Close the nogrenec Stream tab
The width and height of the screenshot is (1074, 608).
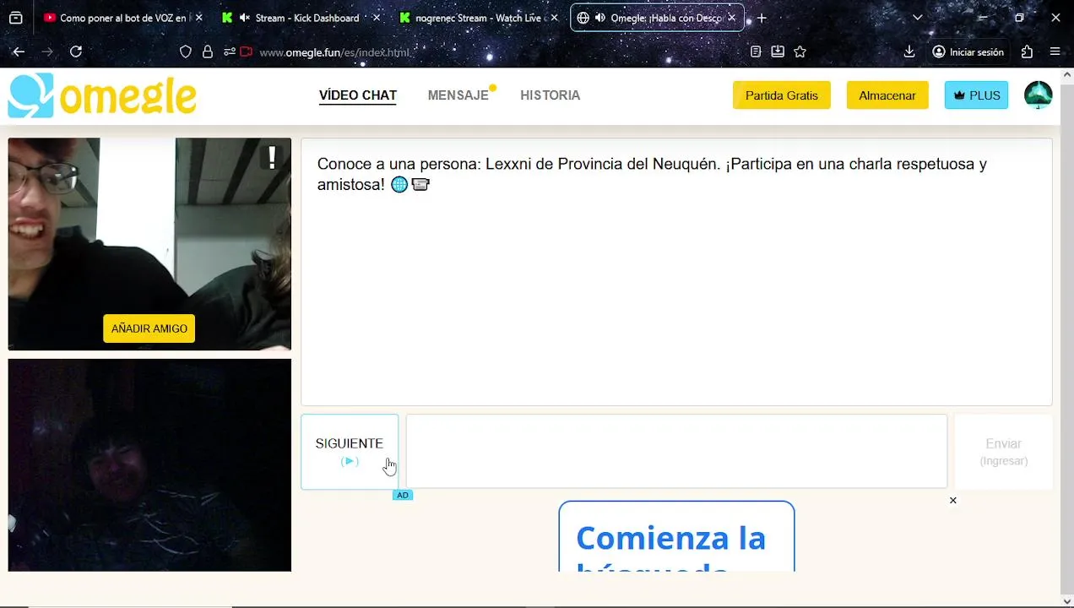555,18
